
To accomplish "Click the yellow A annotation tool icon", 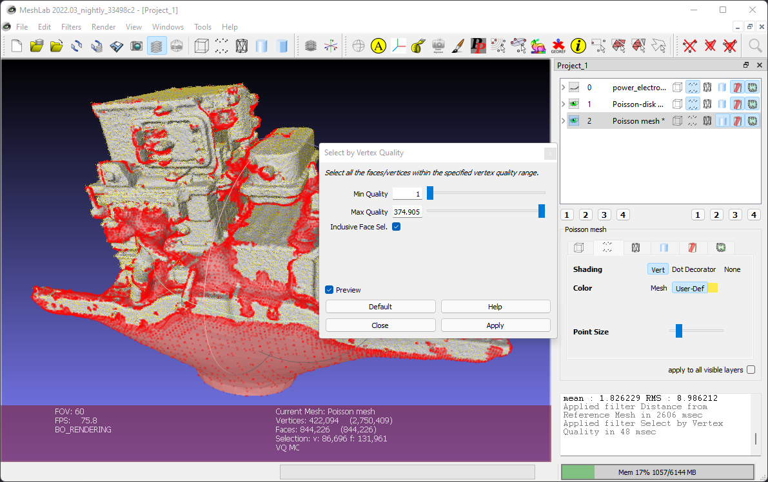I will pyautogui.click(x=378, y=46).
